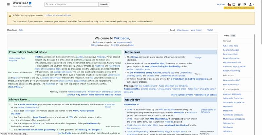
Task: Open the watchlist icon
Action: pos(245,4)
